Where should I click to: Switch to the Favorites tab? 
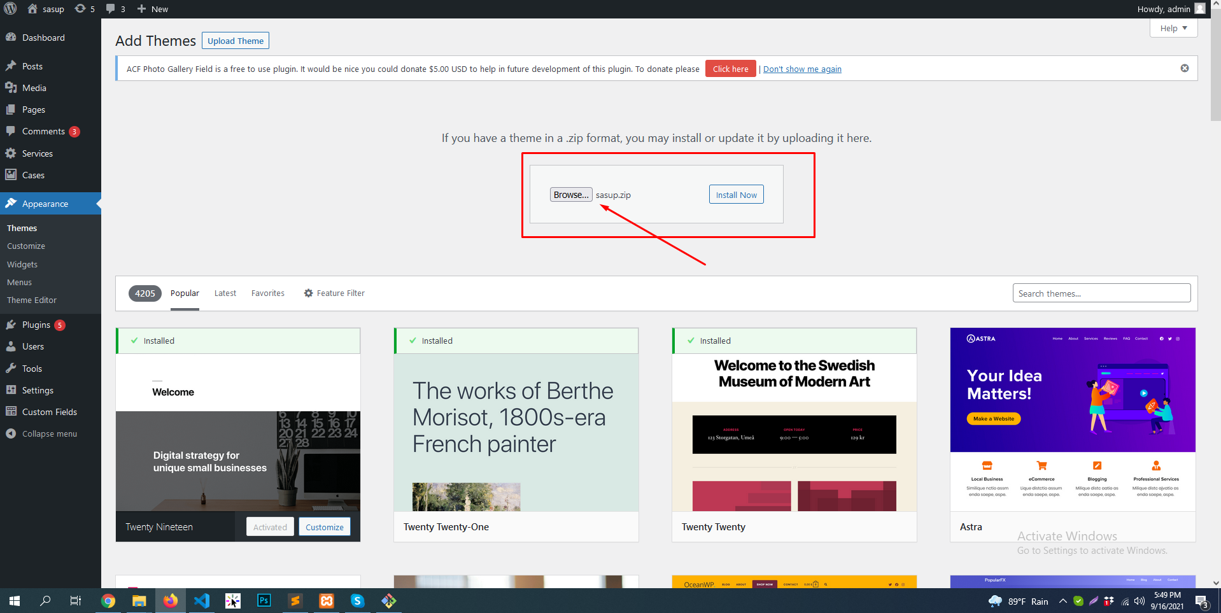pyautogui.click(x=268, y=293)
